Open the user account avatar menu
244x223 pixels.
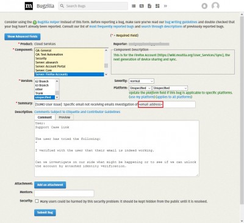(x=215, y=6)
